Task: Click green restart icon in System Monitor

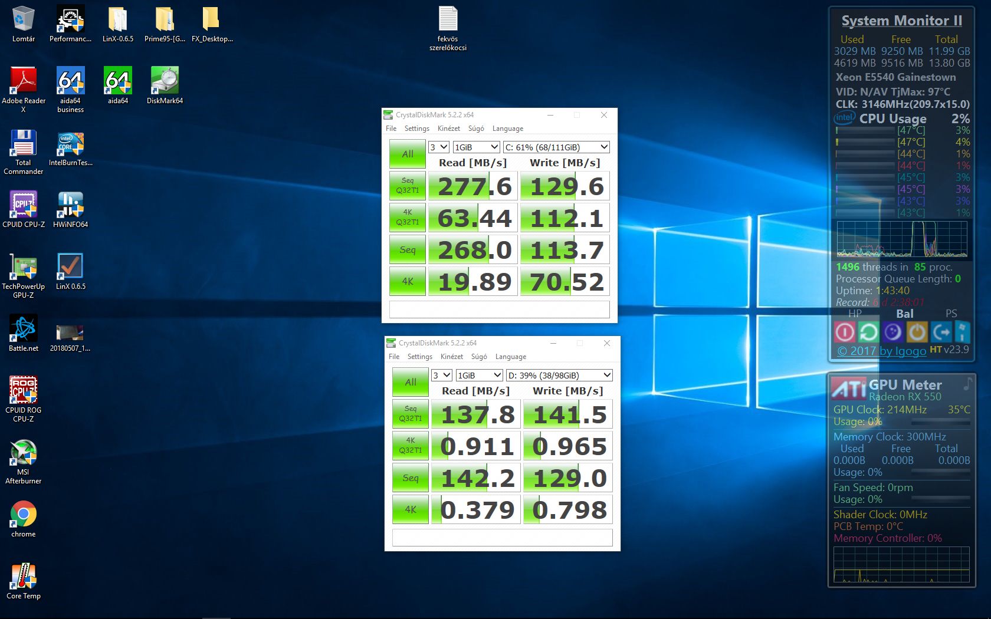Action: click(868, 332)
